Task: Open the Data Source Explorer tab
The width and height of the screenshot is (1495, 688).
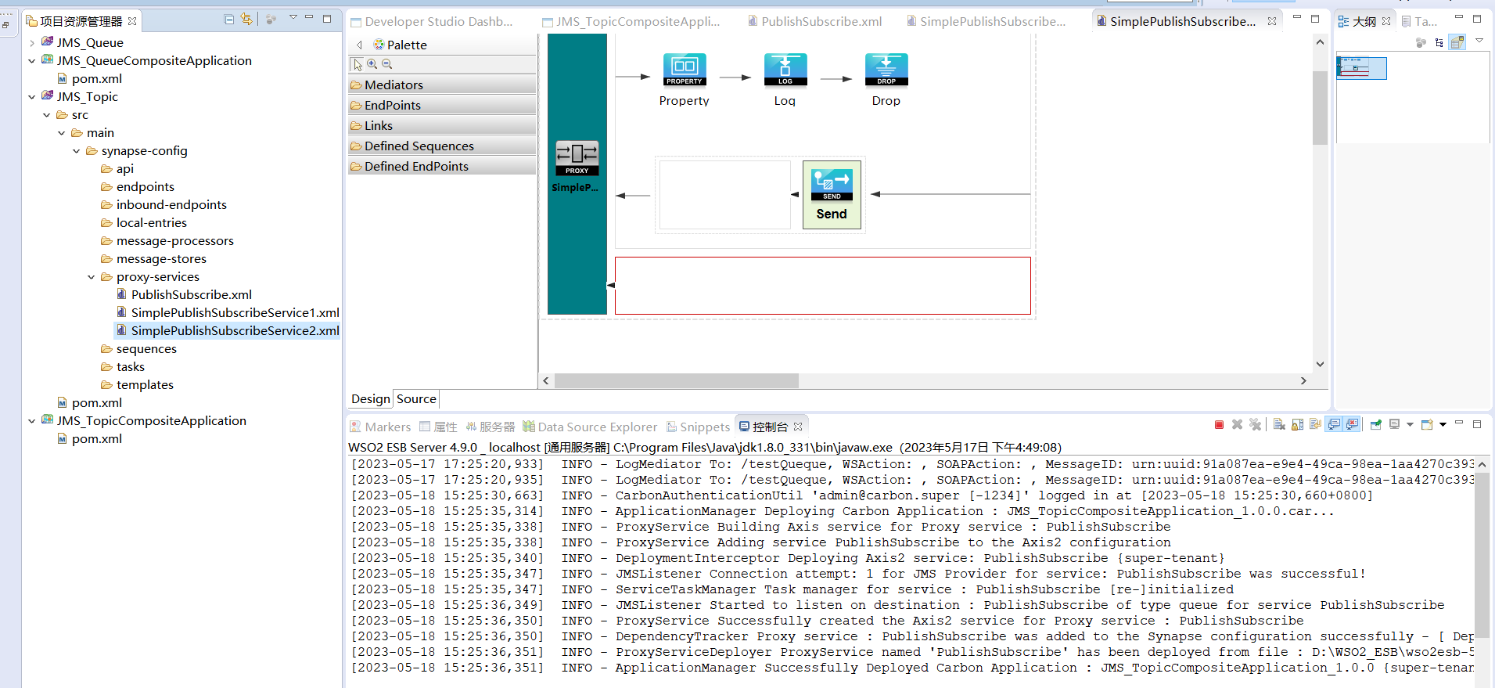Action: 590,427
